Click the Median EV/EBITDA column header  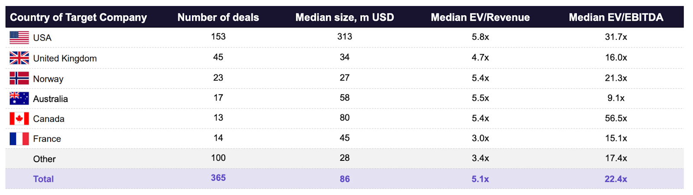[616, 17]
